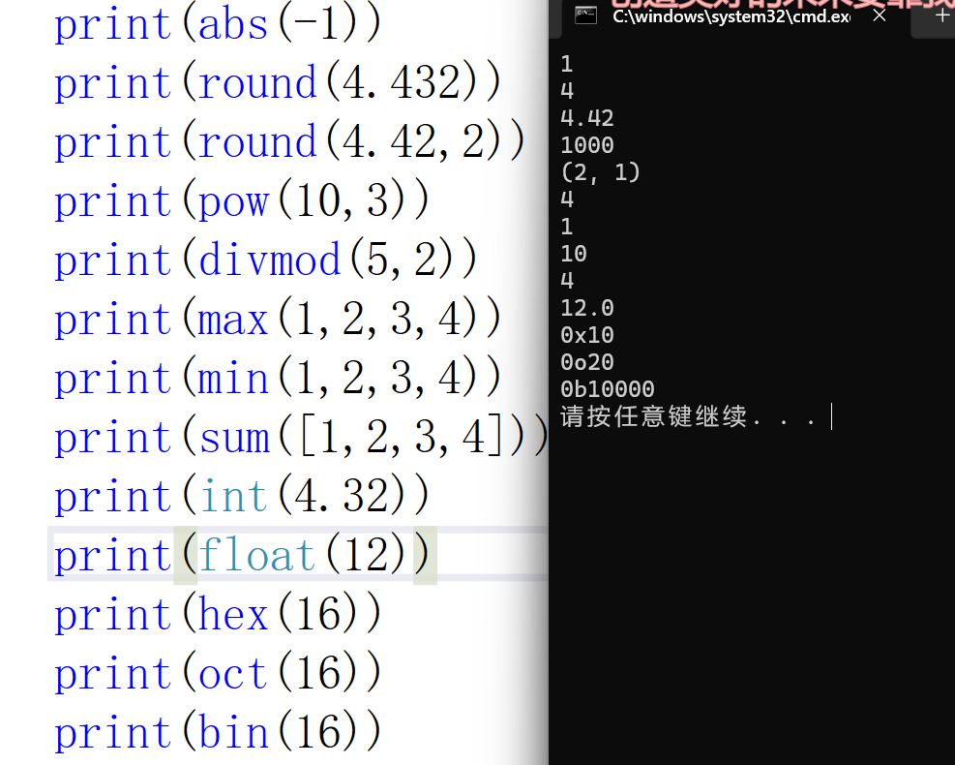Click terminal output 12.0

click(x=587, y=308)
